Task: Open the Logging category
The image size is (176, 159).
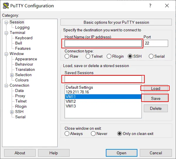Action: tap(22, 28)
